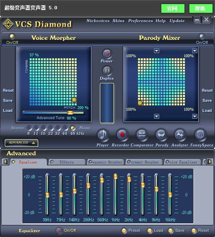215x237 pixels.
Task: Click the 1kHz equalizer slider handle
Action: coord(116,177)
